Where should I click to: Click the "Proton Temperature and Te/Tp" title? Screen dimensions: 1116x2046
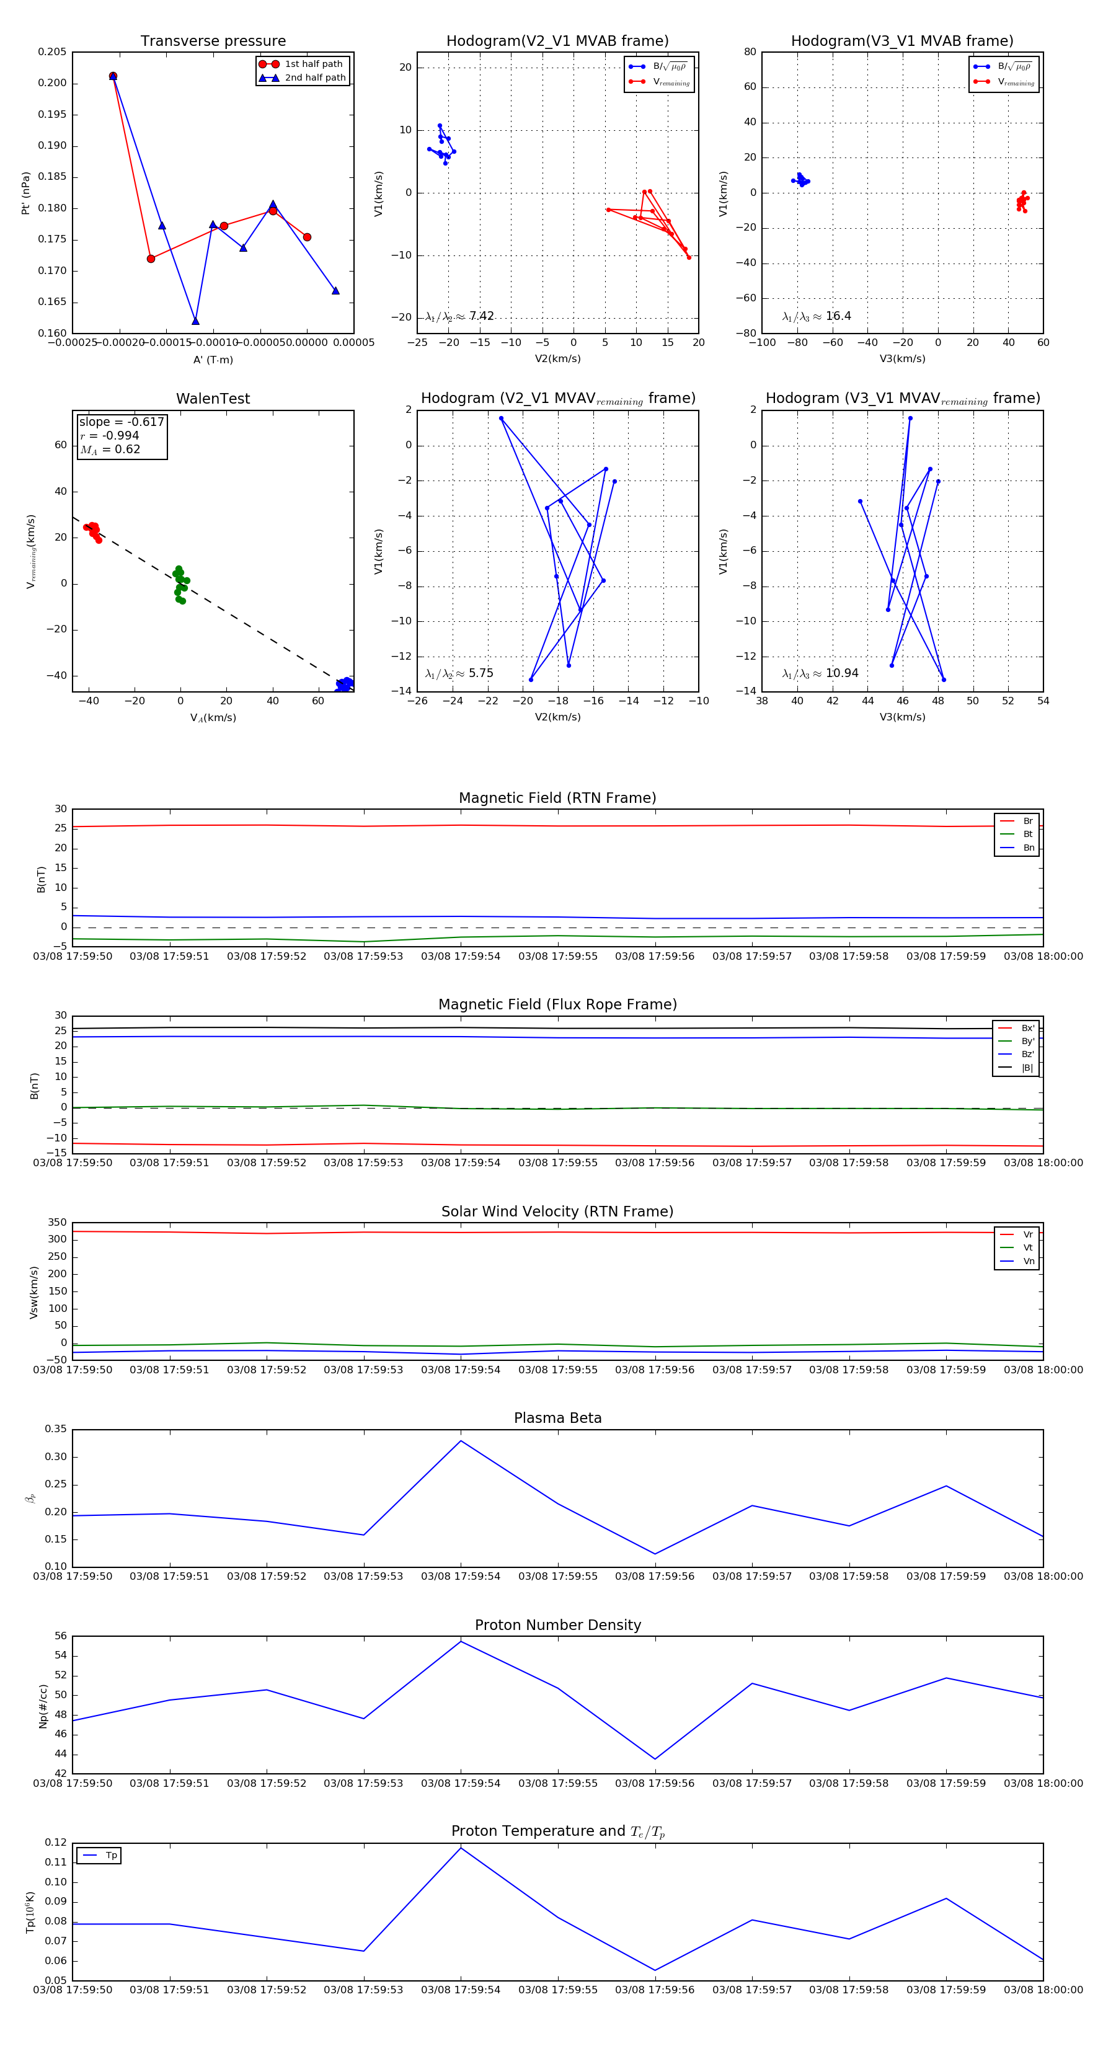pyautogui.click(x=557, y=1831)
